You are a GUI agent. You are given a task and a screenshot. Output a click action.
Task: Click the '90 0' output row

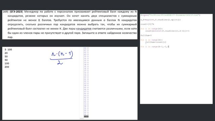(x=86, y=98)
